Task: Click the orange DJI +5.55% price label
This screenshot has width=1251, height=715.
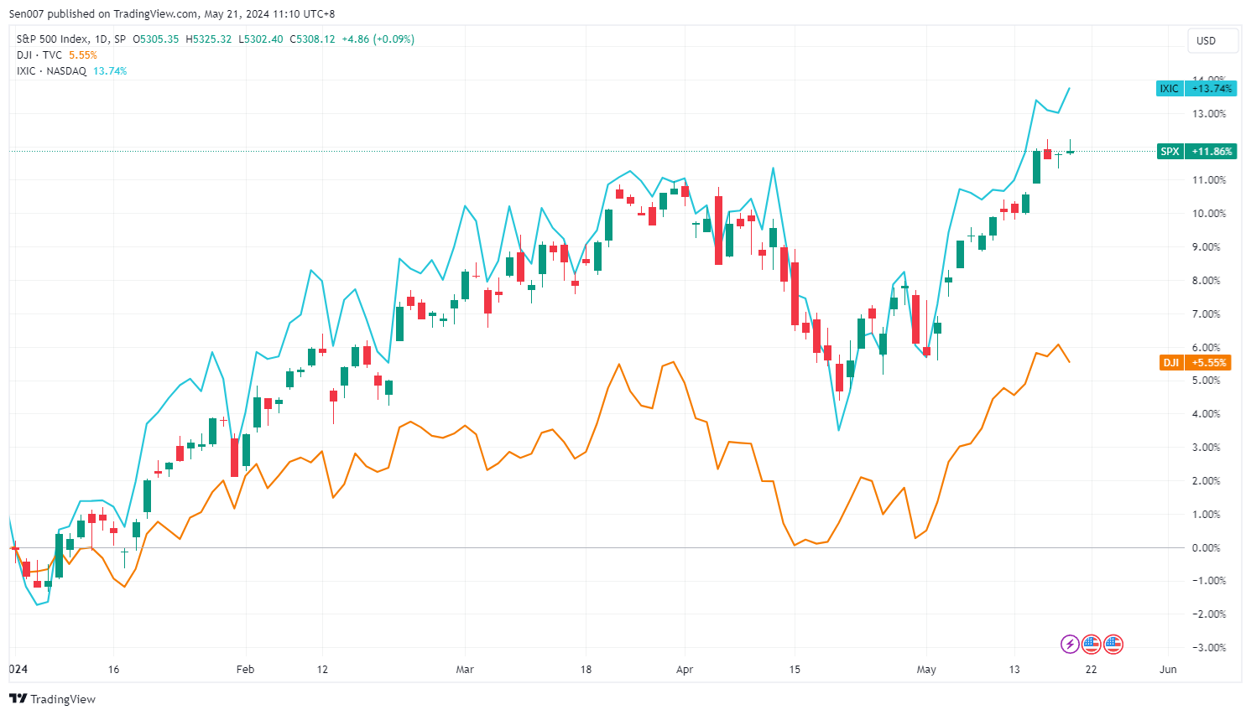Action: tap(1196, 363)
